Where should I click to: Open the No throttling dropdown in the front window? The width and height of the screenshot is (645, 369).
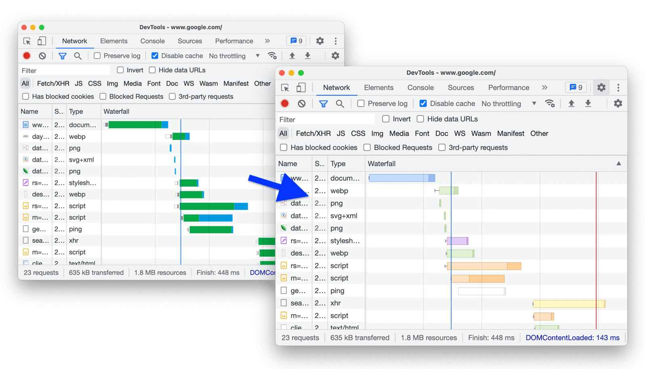pos(508,103)
